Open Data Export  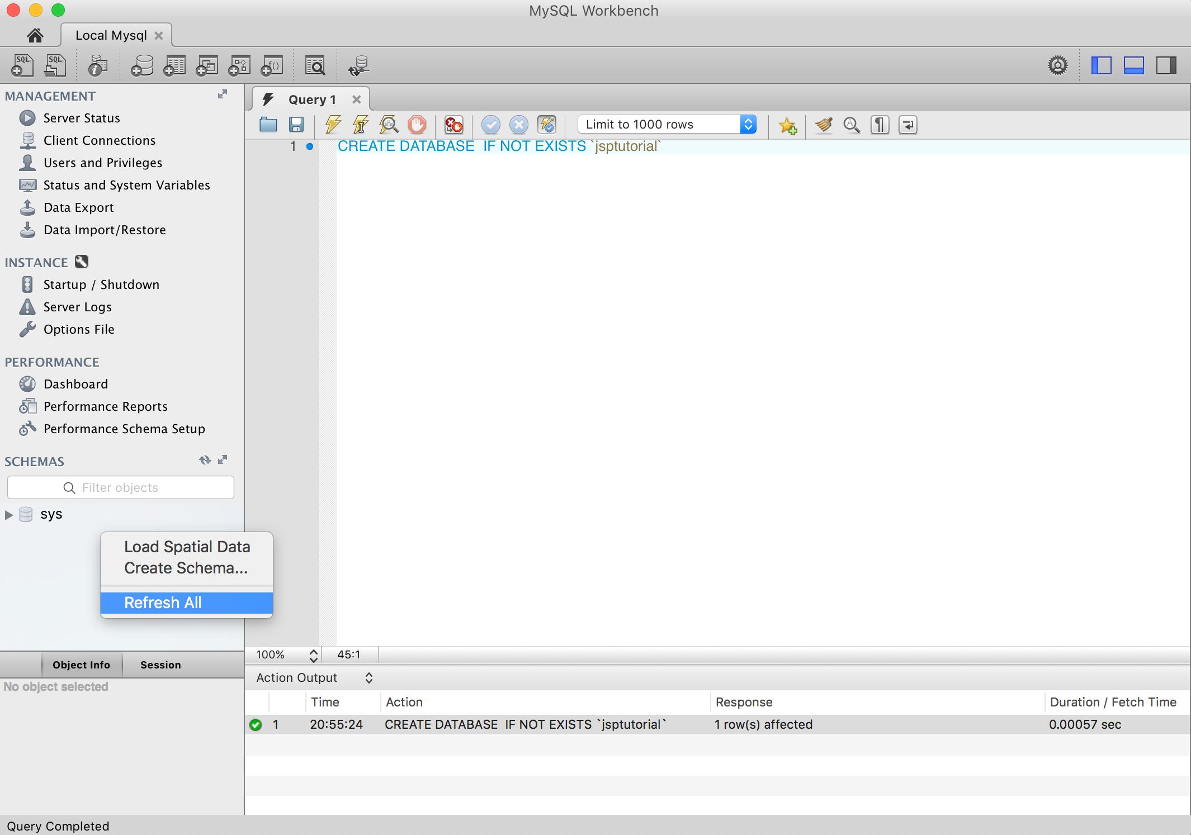(78, 207)
